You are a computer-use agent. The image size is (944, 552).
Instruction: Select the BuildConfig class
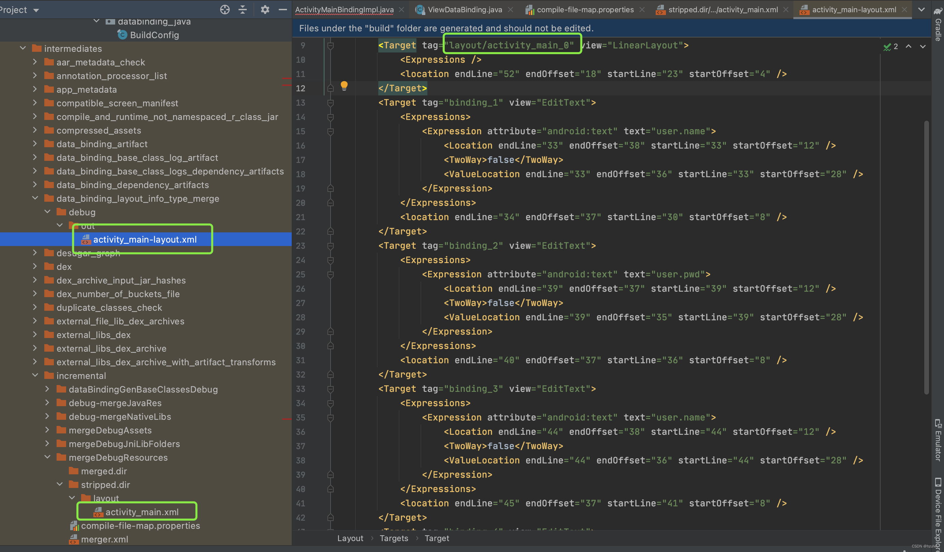[154, 35]
